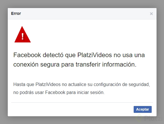Click the horizontal divider above Aceptar
164x124 pixels.
(82, 102)
